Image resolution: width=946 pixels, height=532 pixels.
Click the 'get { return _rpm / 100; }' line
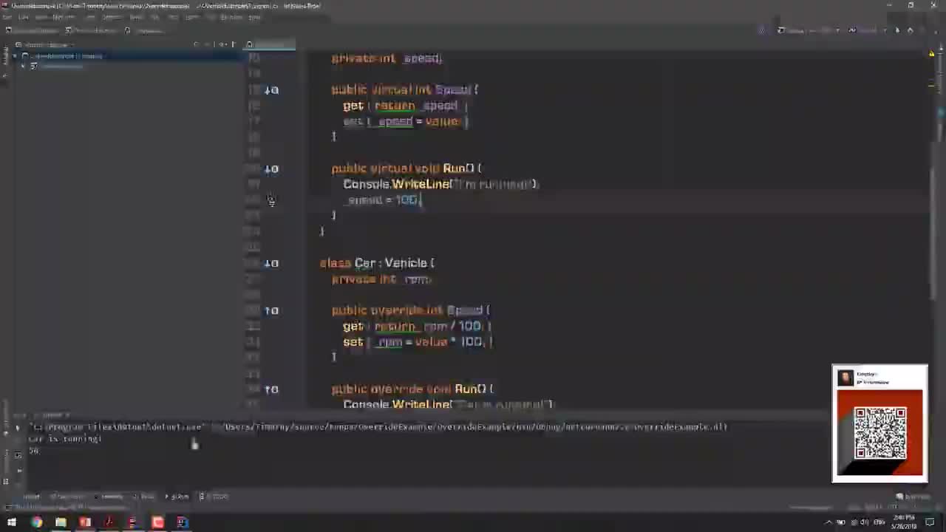click(417, 326)
